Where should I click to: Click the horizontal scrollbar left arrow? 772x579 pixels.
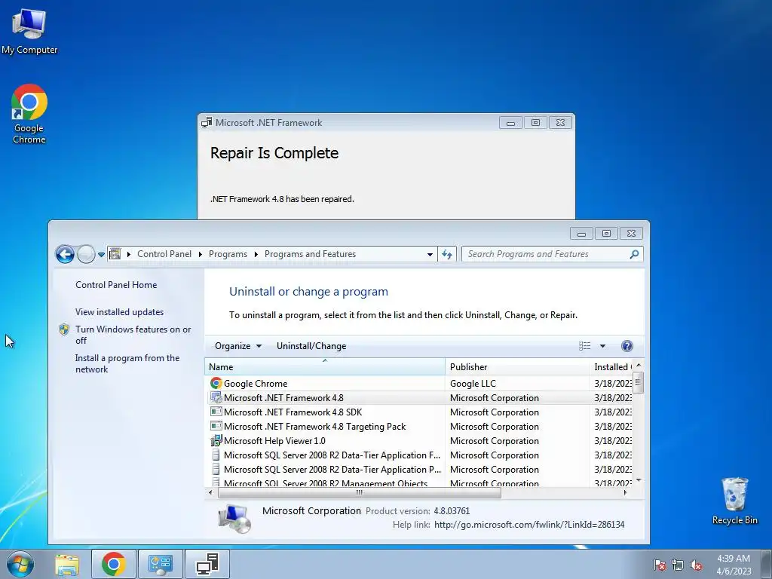pyautogui.click(x=211, y=492)
